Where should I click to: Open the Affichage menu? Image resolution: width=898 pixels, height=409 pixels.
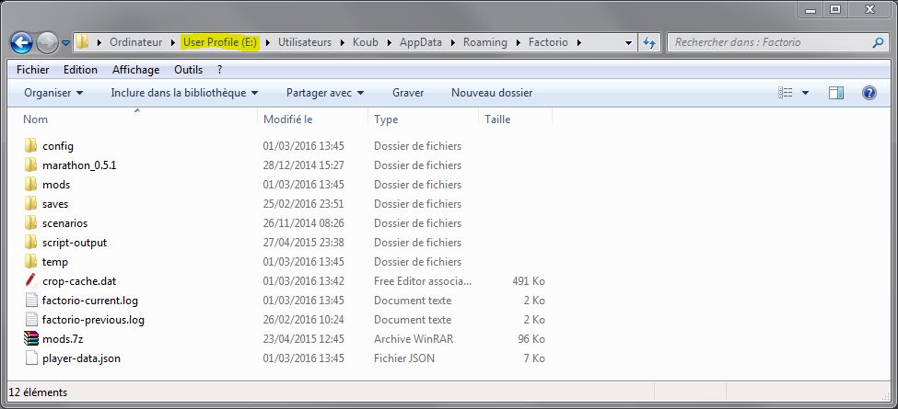pyautogui.click(x=135, y=70)
